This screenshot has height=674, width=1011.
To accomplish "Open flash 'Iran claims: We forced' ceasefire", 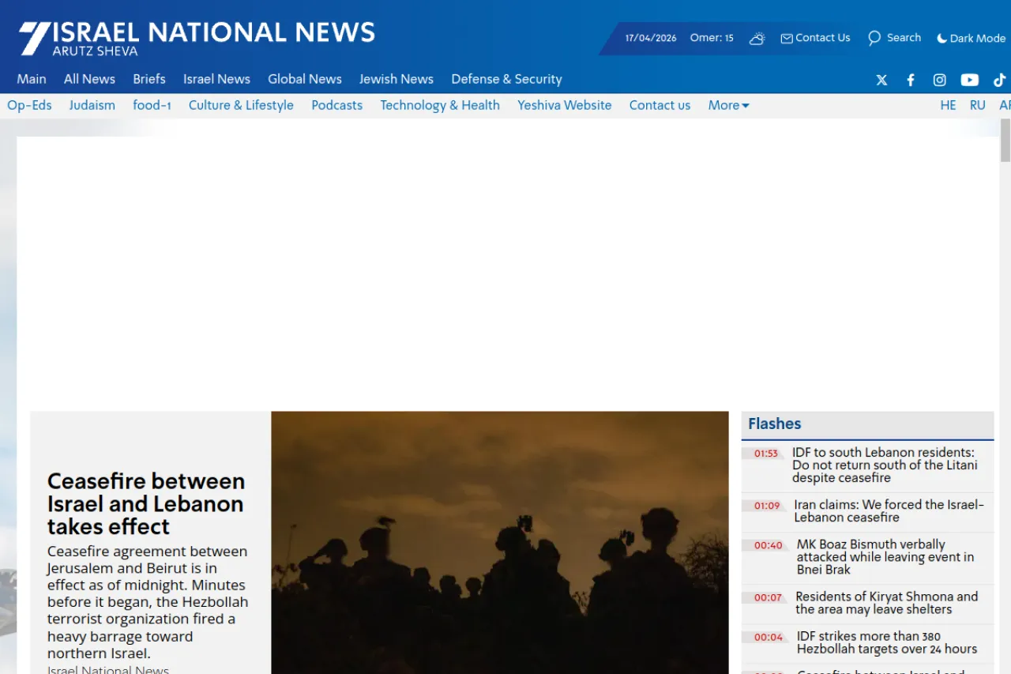I will (889, 511).
